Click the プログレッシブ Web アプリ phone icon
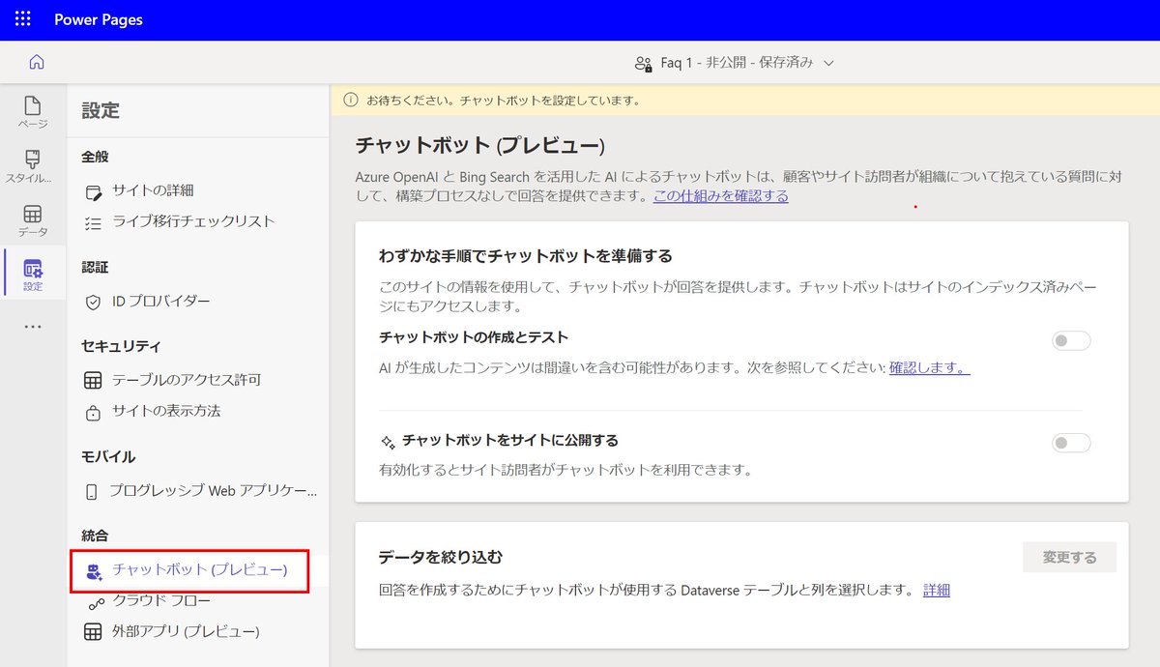This screenshot has height=667, width=1160. click(x=92, y=491)
